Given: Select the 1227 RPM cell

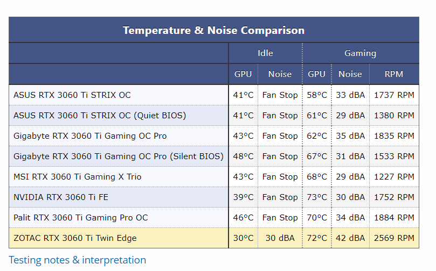Looking at the screenshot, I should tap(394, 177).
